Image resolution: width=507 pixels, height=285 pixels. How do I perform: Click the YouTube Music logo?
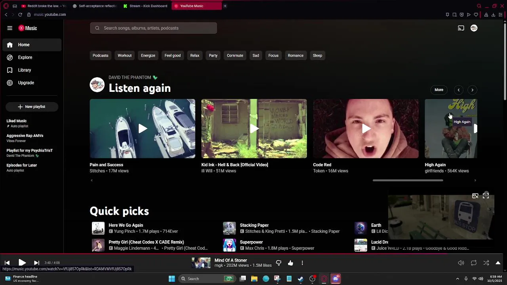pos(28,28)
